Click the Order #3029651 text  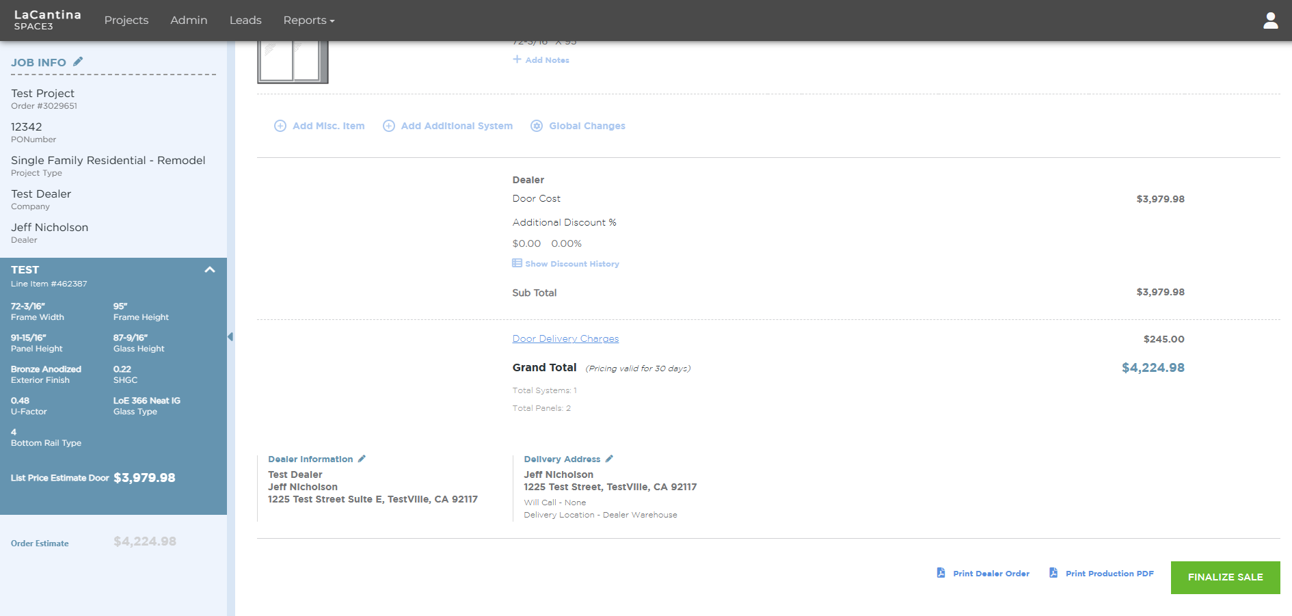coord(44,106)
